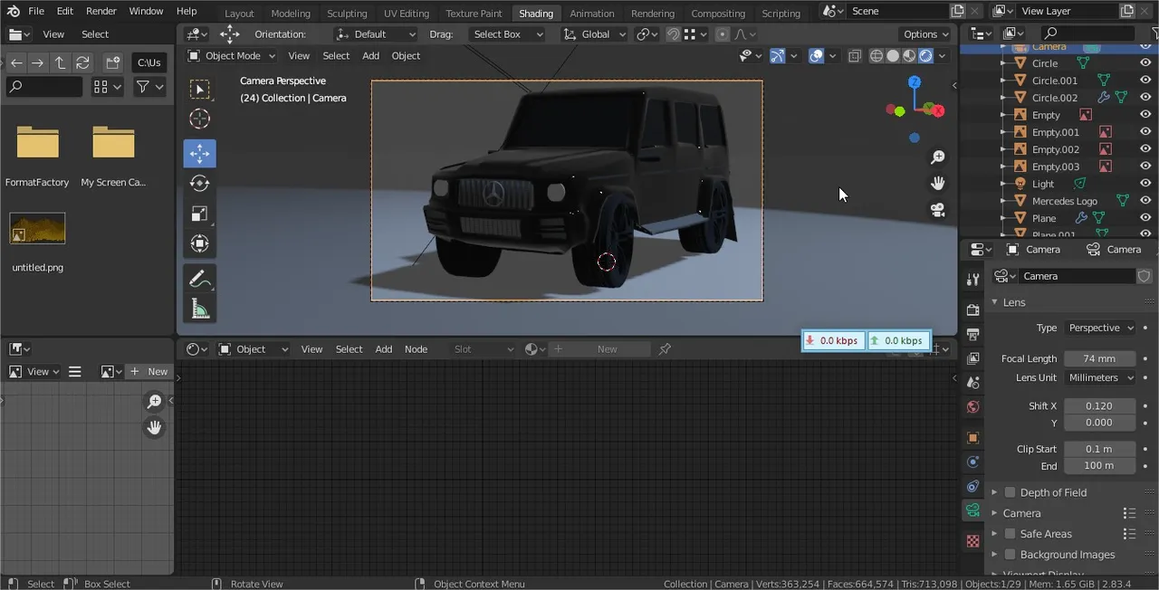
Task: Create new folder in file browser
Action: [112, 62]
